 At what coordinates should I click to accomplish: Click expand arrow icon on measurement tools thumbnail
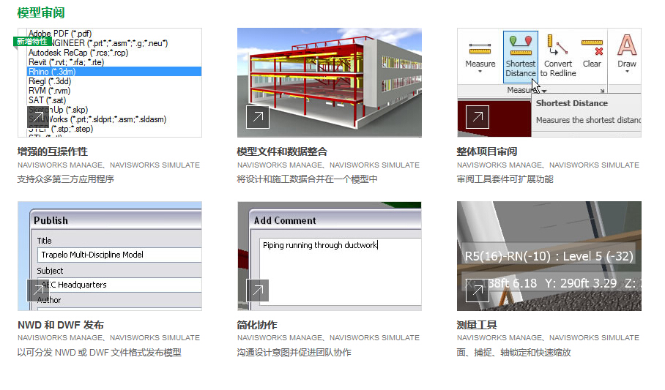coord(478,290)
